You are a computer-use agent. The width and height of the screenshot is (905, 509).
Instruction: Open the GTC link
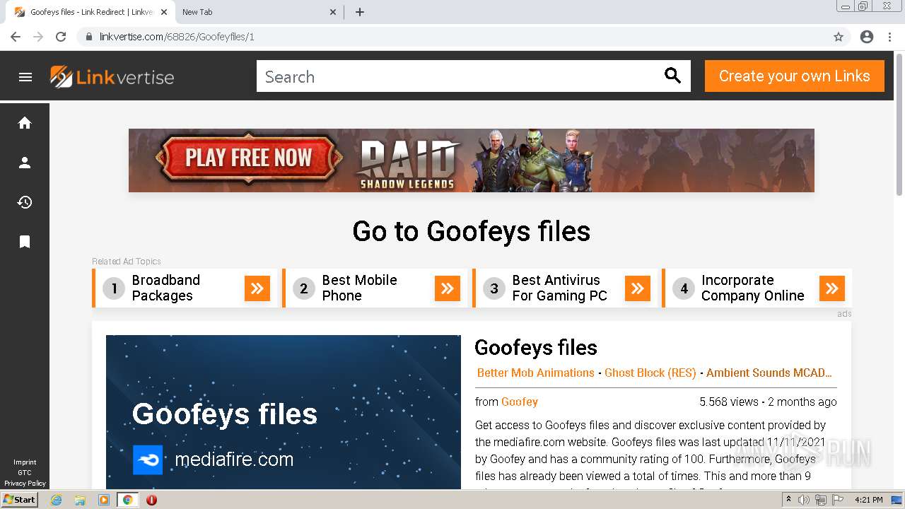click(25, 473)
